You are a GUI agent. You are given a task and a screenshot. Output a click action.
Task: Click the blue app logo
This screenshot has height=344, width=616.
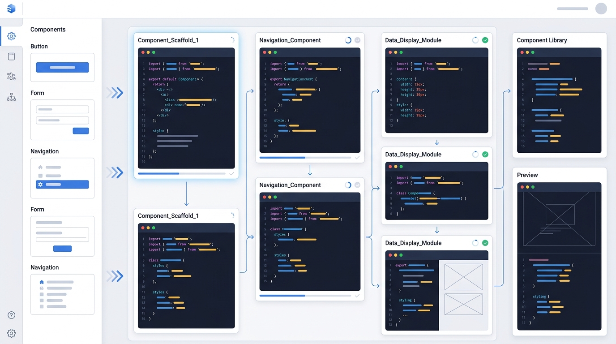[11, 9]
